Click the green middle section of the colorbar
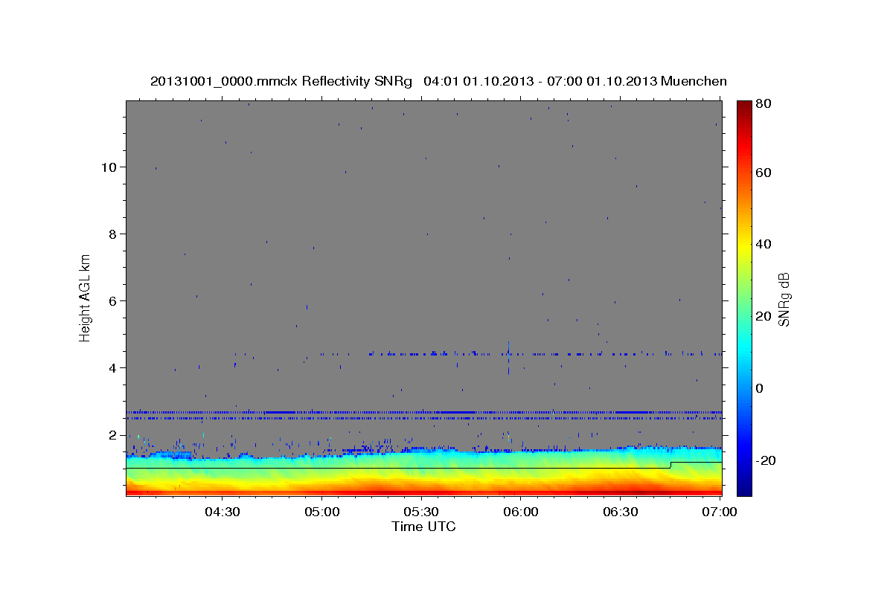The width and height of the screenshot is (893, 595). point(744,297)
